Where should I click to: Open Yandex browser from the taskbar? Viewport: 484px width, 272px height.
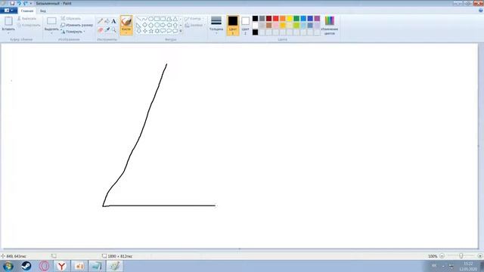62,266
